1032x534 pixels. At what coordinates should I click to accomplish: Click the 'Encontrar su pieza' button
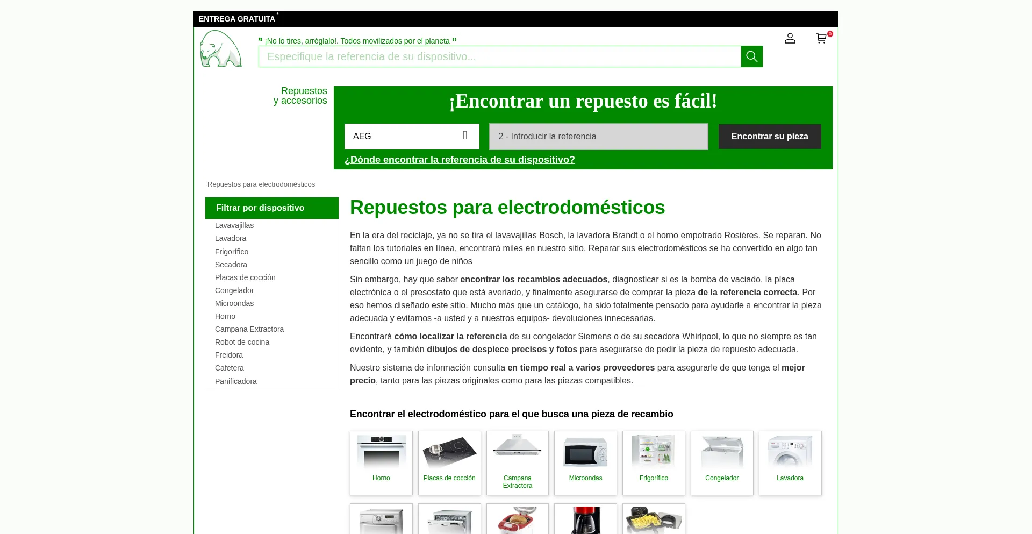point(770,137)
